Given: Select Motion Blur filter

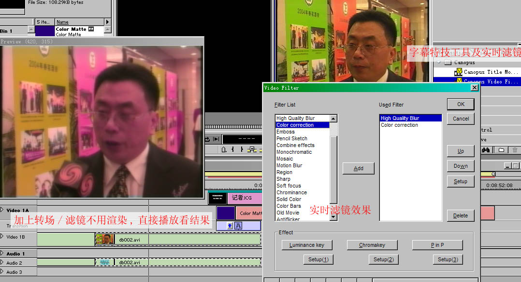Looking at the screenshot, I should (x=303, y=165).
